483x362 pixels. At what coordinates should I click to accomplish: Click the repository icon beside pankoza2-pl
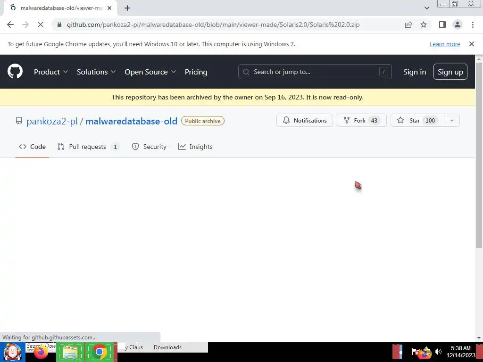click(19, 121)
